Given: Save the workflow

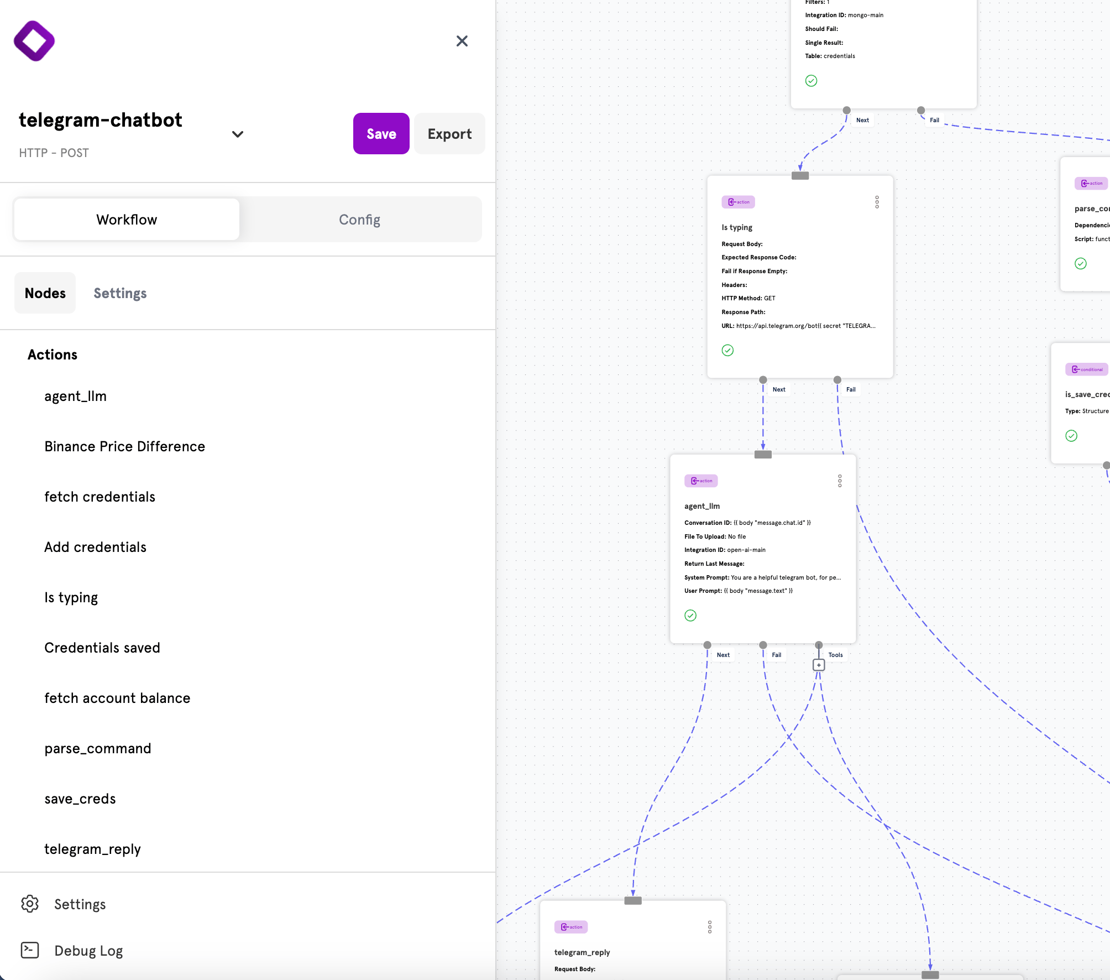Looking at the screenshot, I should [381, 134].
